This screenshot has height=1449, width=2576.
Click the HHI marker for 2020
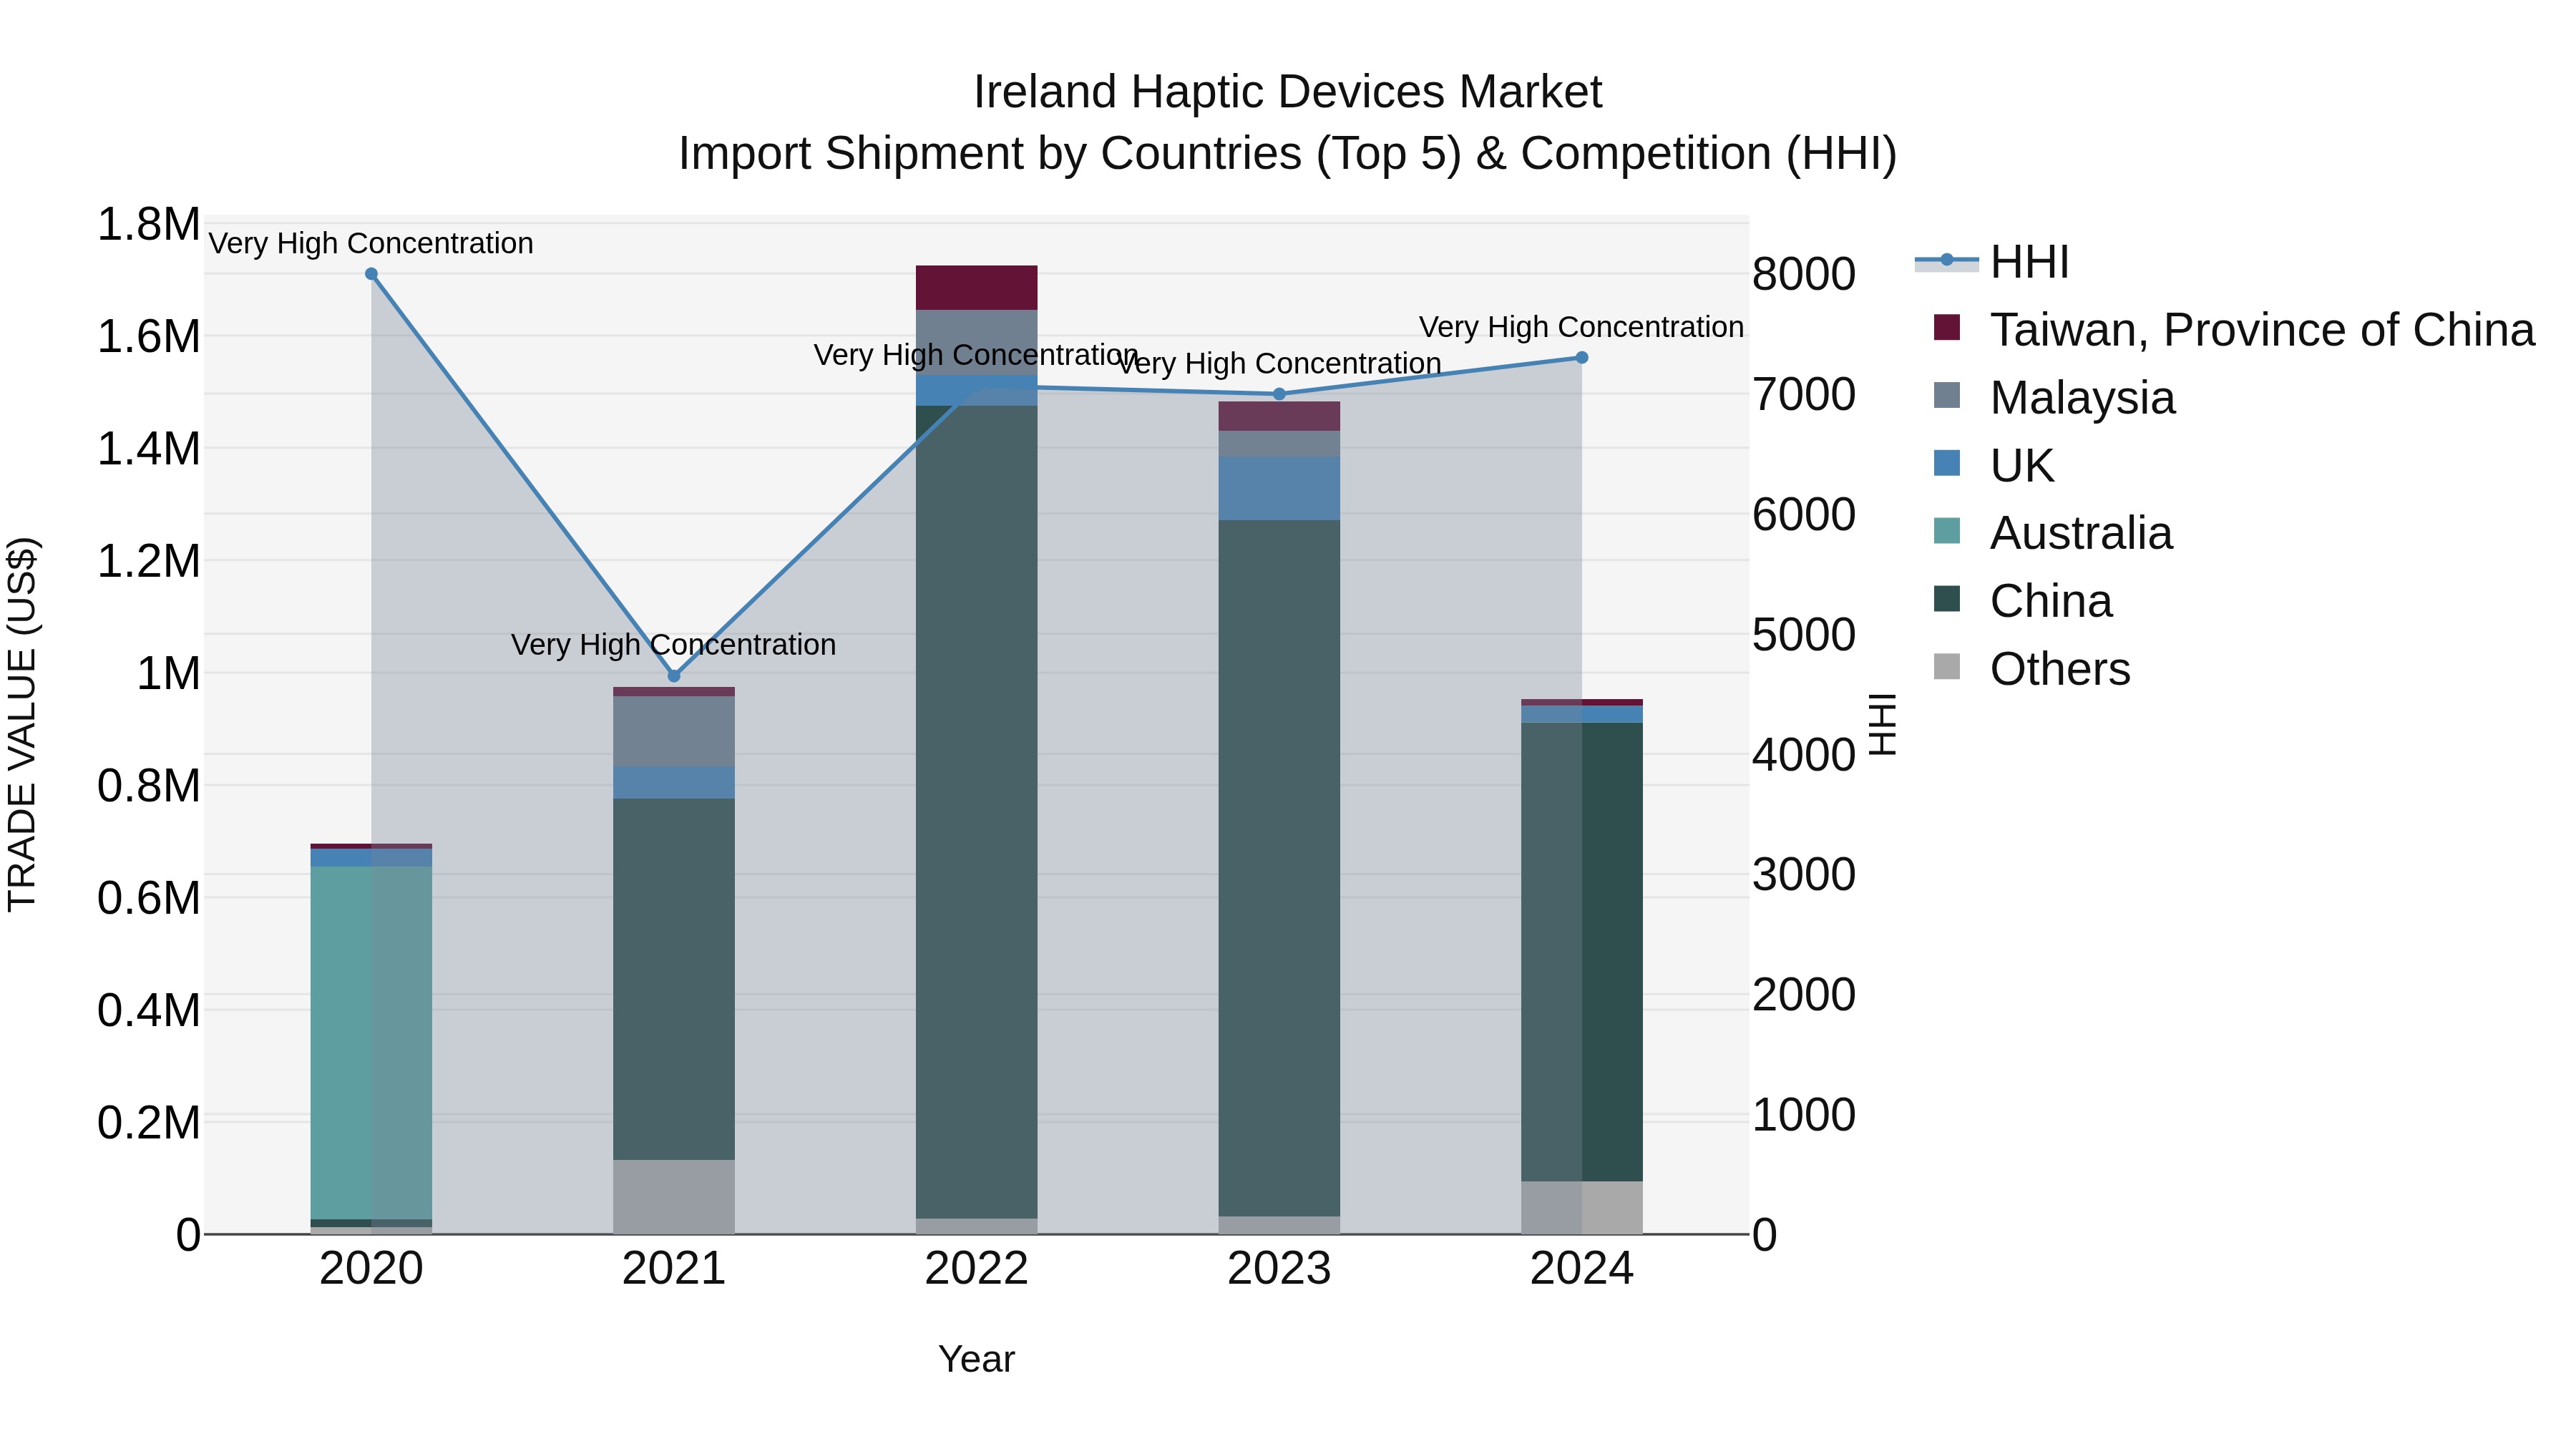point(371,274)
